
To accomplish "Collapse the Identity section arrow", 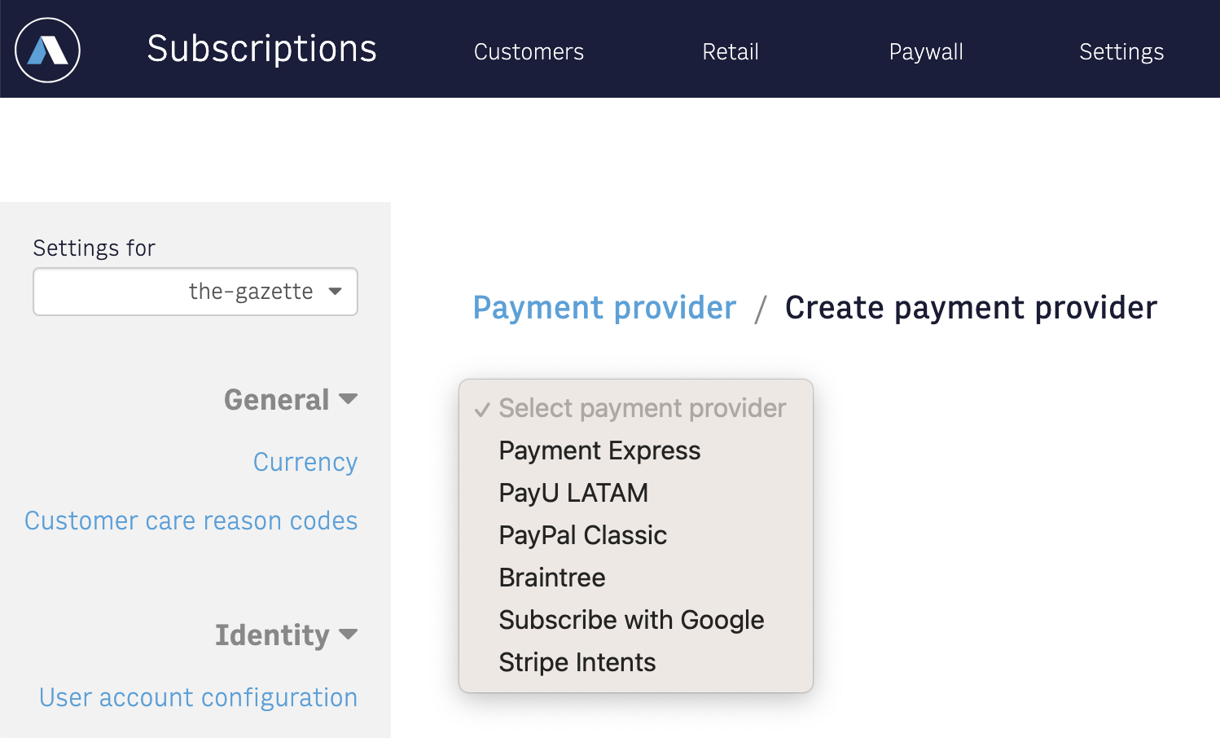I will pyautogui.click(x=349, y=635).
